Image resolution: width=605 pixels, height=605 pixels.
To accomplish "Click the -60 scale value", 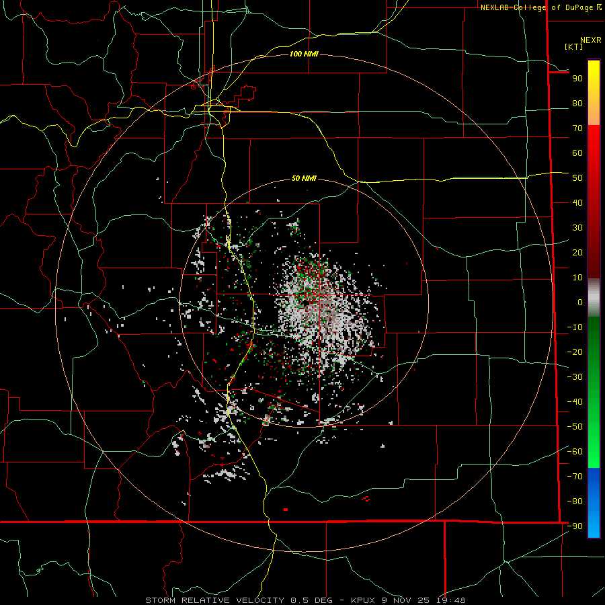I will point(575,452).
